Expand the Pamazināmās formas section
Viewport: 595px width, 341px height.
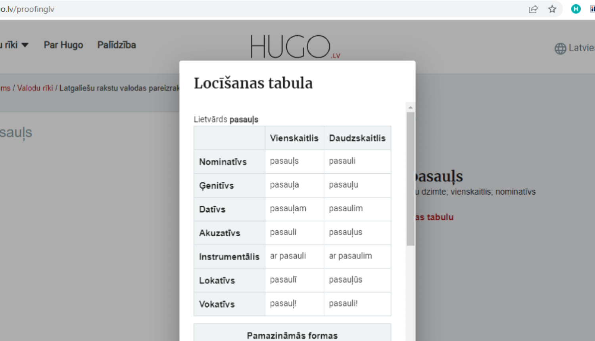point(292,335)
